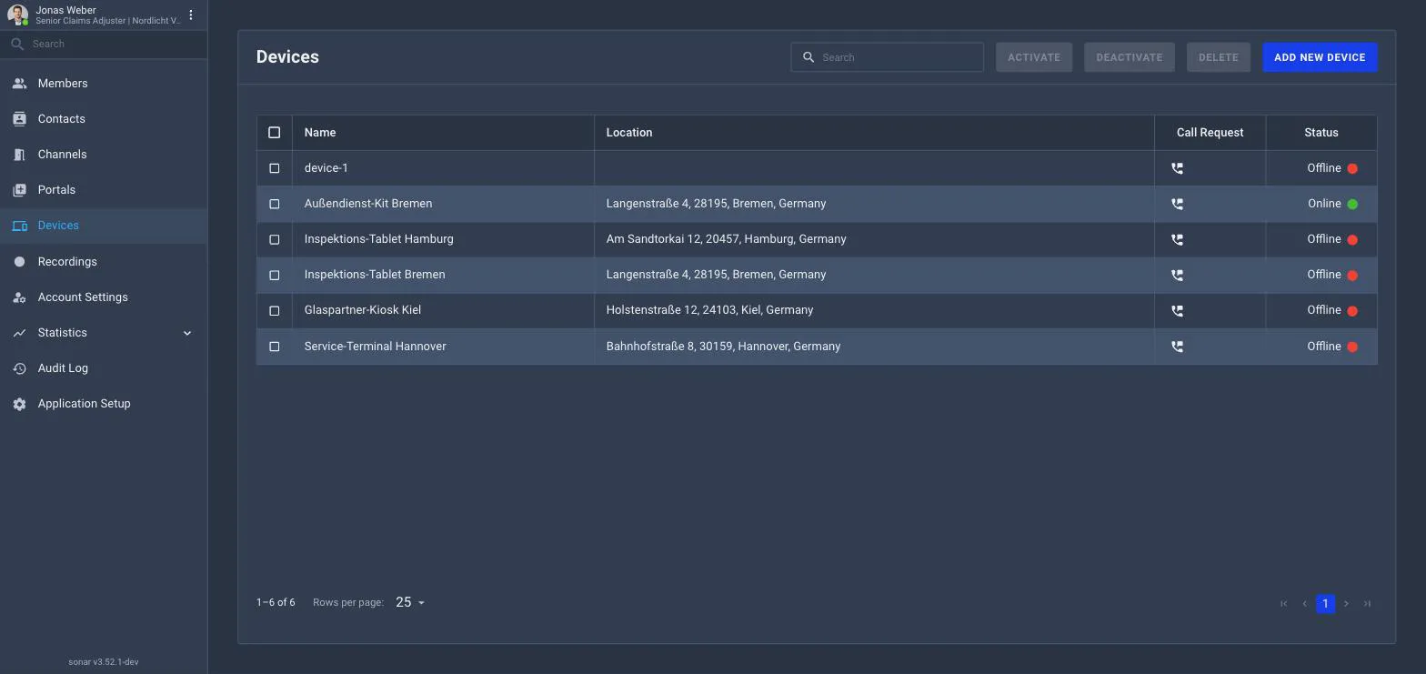Screen dimensions: 1426x674
Task: Click the sonar v3.52.1-dev version label
Action: point(104,662)
